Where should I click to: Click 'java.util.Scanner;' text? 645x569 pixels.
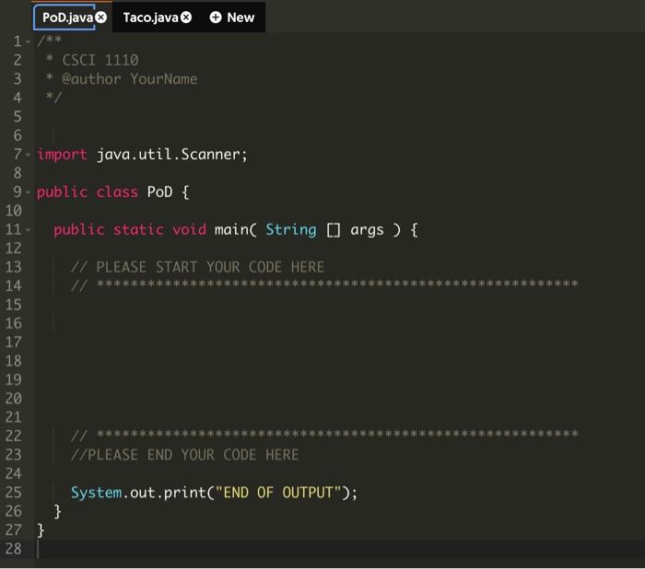pos(172,155)
